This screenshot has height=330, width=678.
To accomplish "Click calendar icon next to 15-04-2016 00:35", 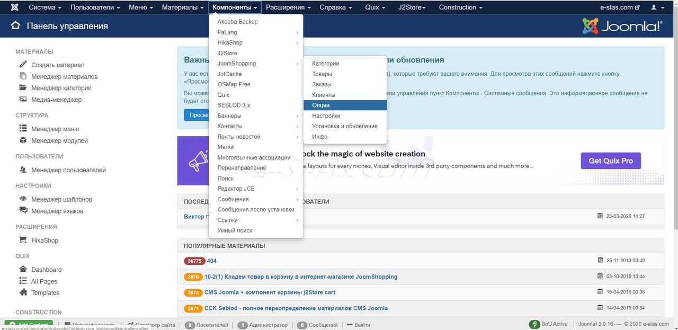I will [600, 292].
